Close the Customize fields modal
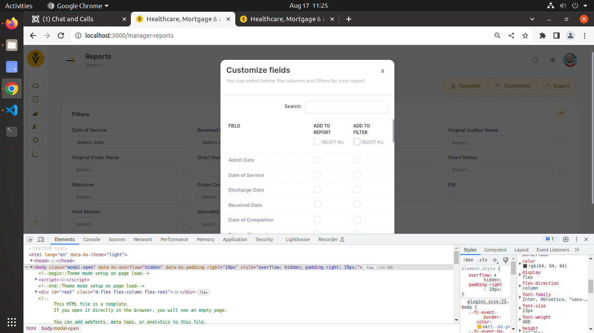Viewport: 594px width, 333px height. (383, 71)
